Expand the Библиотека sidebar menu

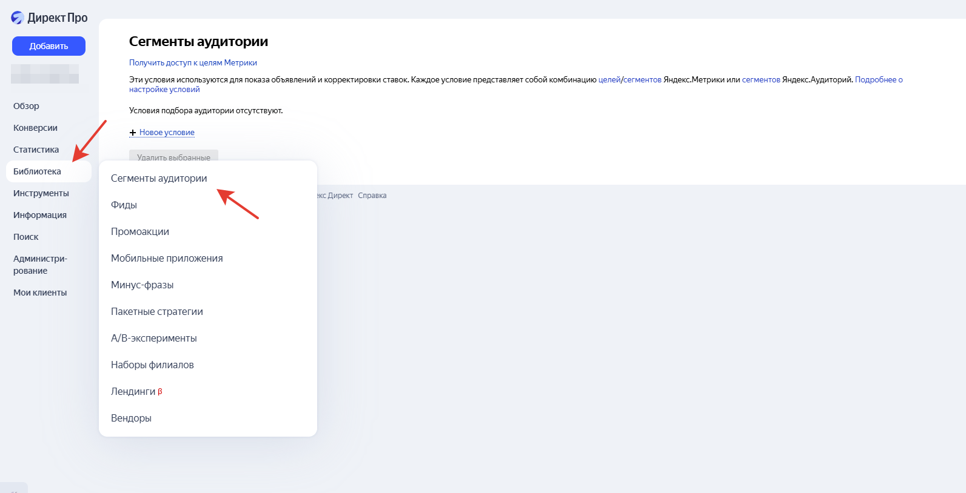tap(37, 171)
